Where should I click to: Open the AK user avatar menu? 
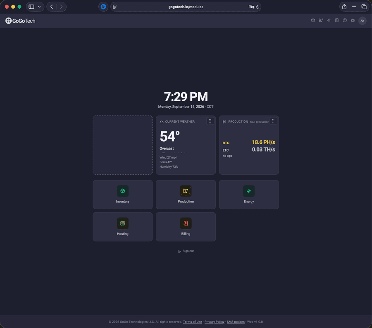point(362,21)
